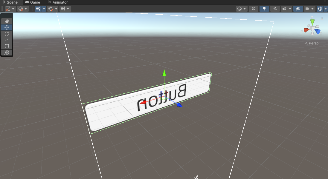Switch Persp projection label to orthographic

click(x=312, y=43)
